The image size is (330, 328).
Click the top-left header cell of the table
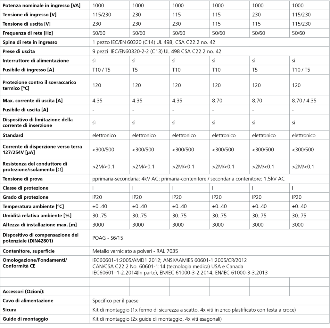(45, 5)
